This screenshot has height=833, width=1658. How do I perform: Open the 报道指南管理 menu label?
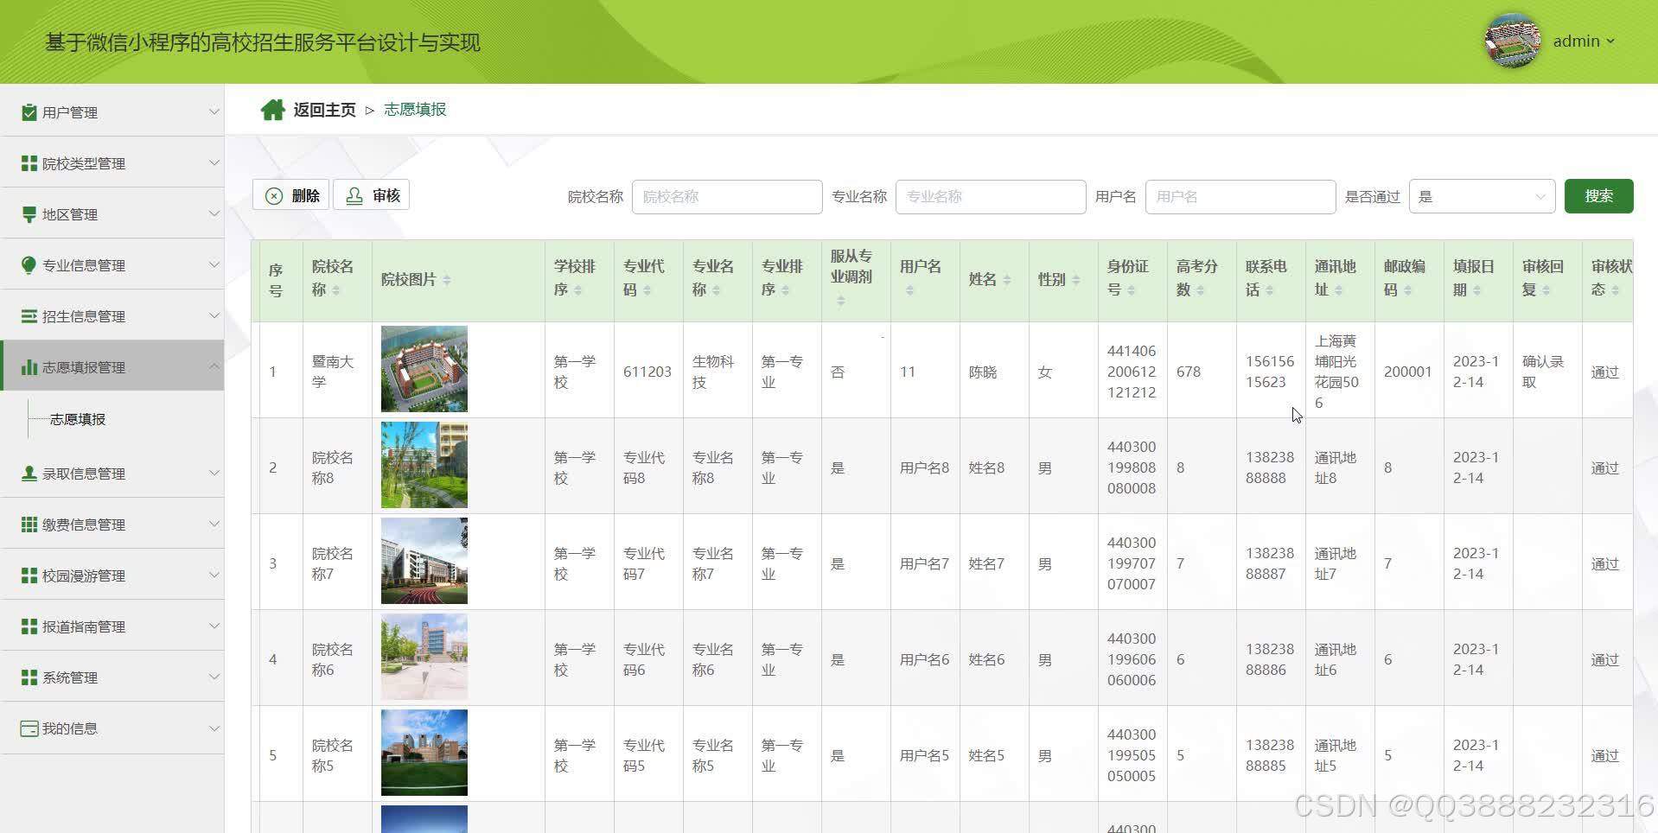pos(84,626)
